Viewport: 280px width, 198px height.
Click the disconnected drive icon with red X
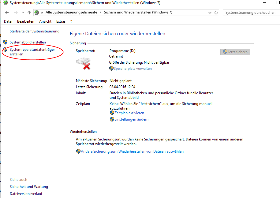click(83, 64)
